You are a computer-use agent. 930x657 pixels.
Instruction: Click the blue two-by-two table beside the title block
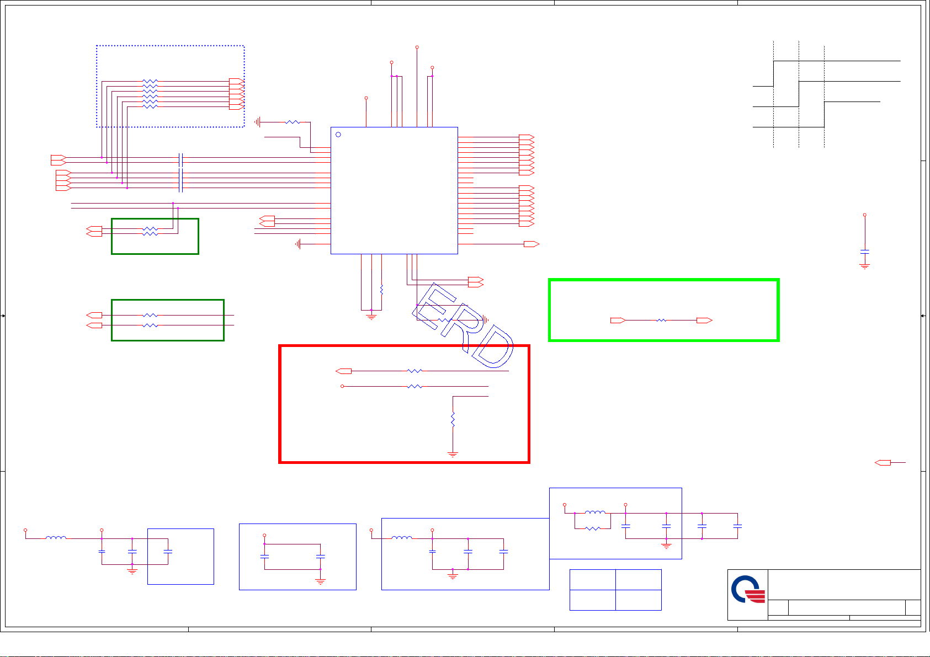[x=615, y=590]
